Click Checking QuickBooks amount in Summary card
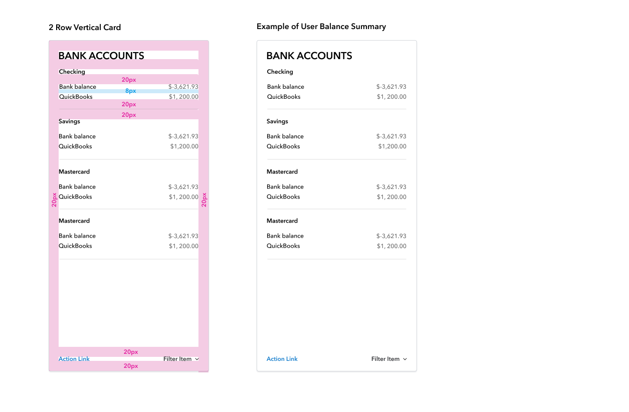The image size is (629, 412). point(391,97)
